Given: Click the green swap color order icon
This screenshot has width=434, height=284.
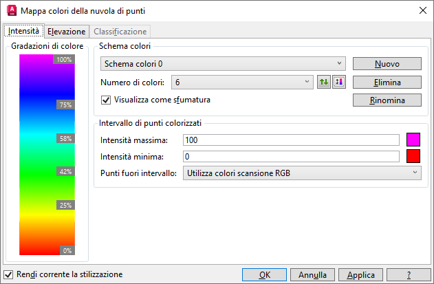Looking at the screenshot, I should (x=324, y=82).
